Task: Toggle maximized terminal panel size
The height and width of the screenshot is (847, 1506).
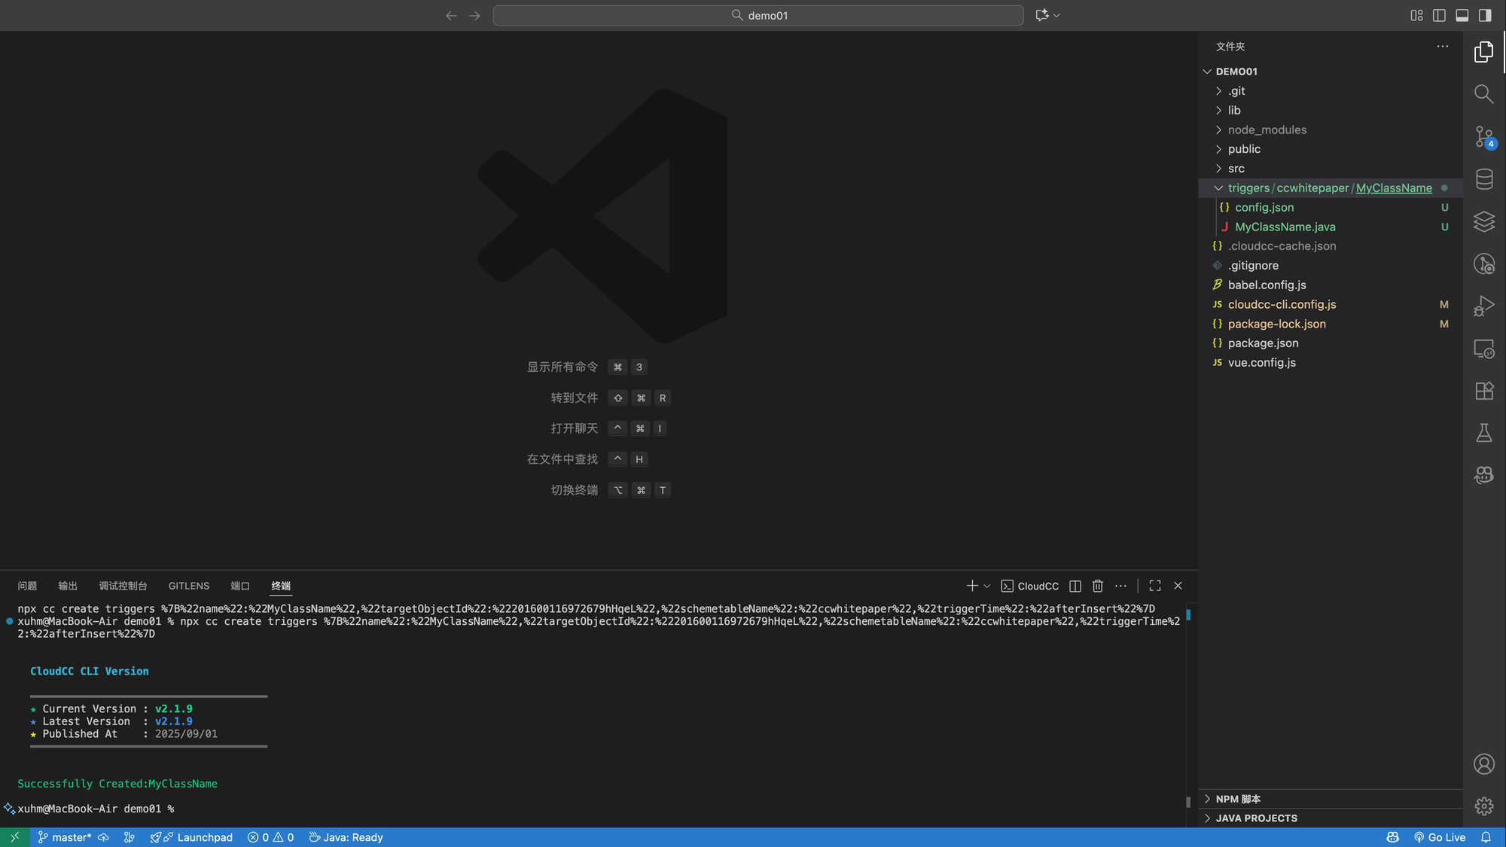Action: pos(1155,586)
